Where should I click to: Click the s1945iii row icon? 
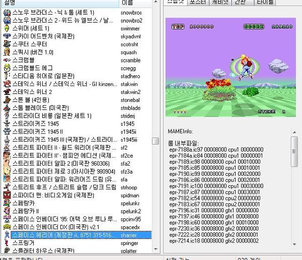click(7, 140)
